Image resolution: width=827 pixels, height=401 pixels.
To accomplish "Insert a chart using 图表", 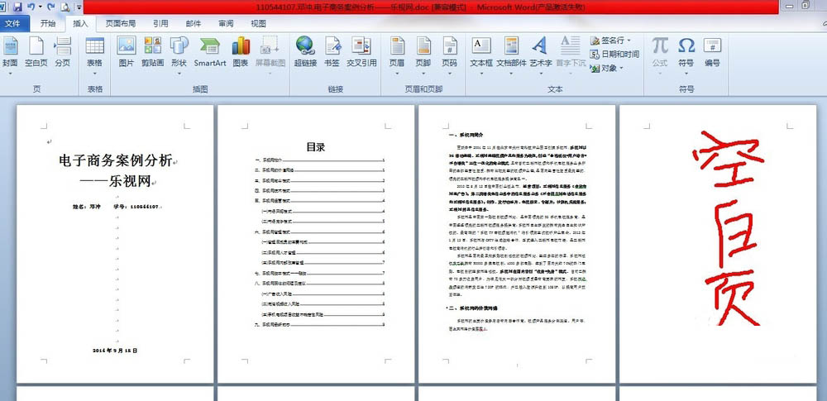I will [241, 52].
